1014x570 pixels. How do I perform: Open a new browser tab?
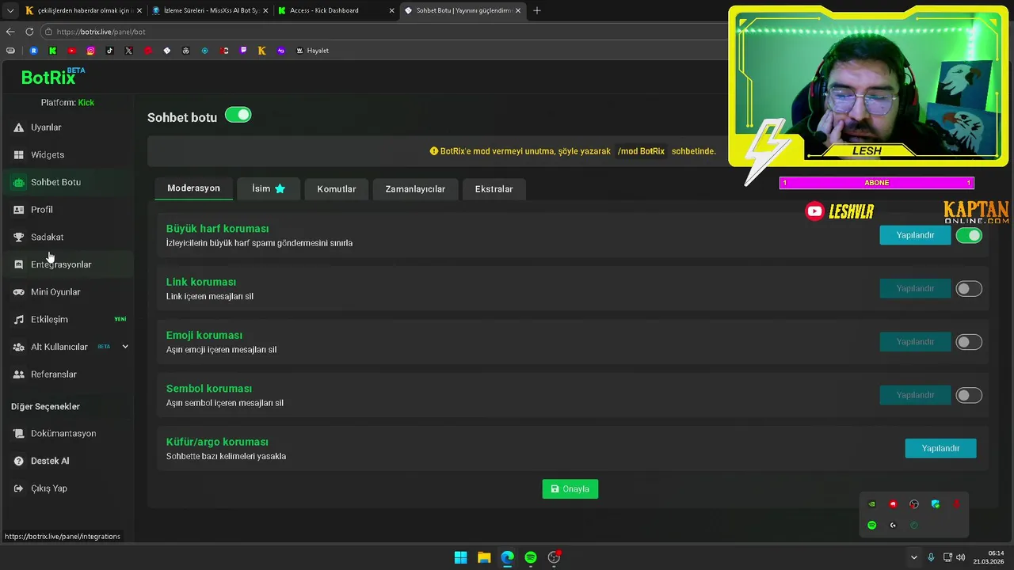[x=537, y=10]
